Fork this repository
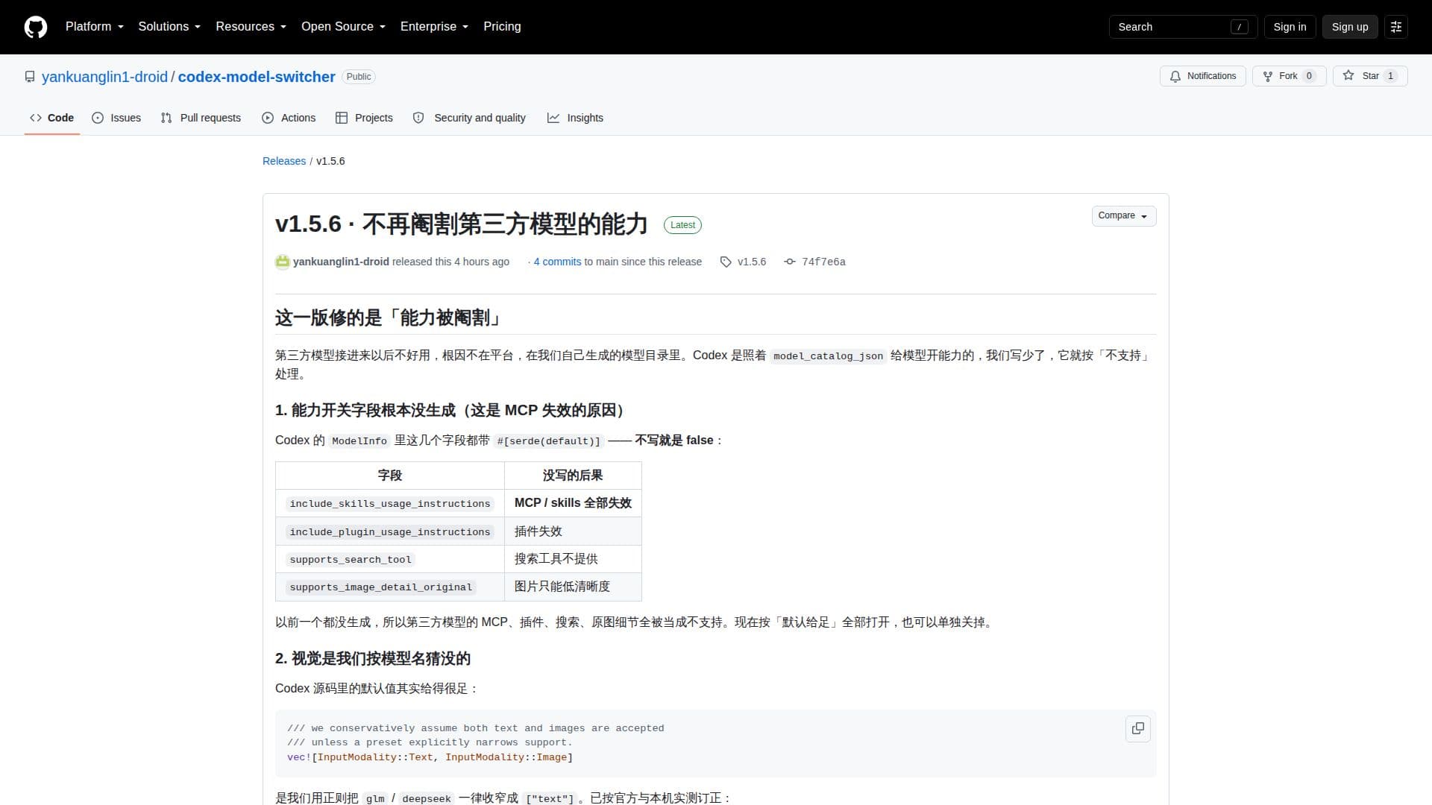Screen dimensions: 1432x805 pos(1289,76)
